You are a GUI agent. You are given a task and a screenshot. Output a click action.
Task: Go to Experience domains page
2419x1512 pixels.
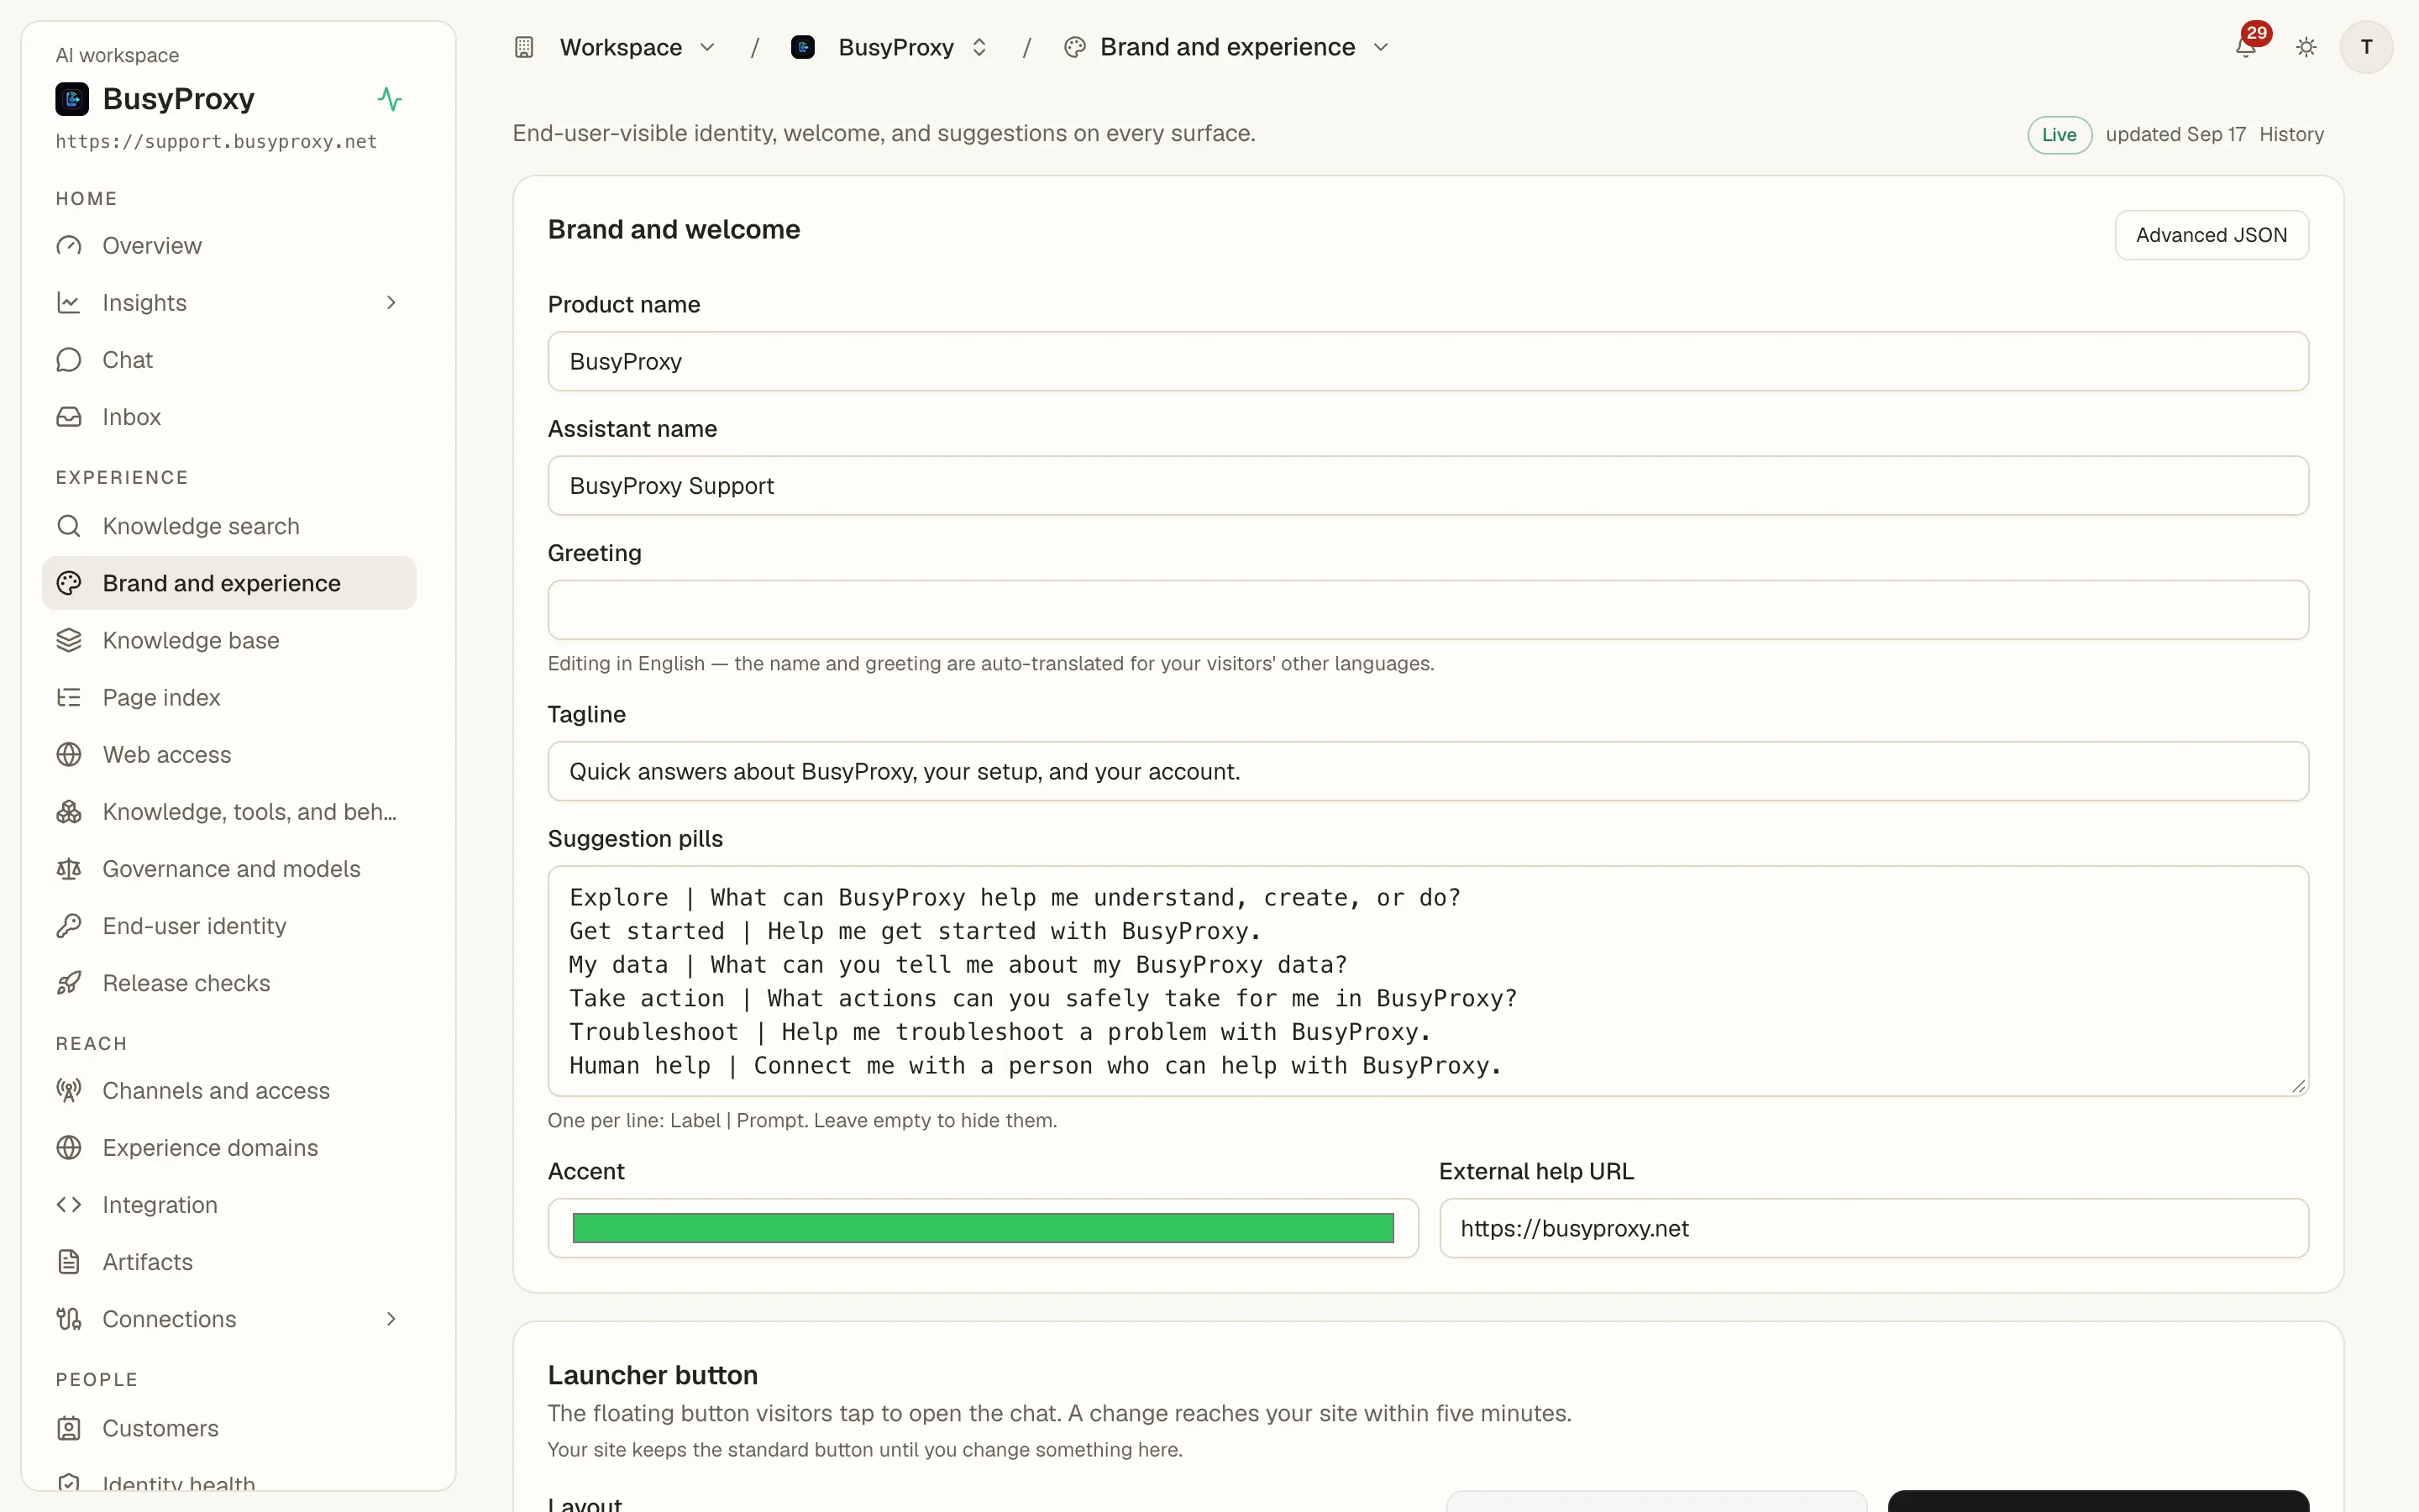(x=229, y=1147)
